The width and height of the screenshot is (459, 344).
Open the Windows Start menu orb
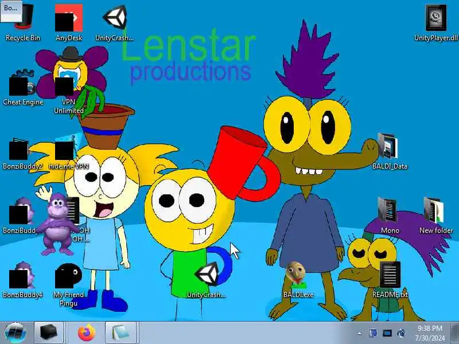pos(15,333)
